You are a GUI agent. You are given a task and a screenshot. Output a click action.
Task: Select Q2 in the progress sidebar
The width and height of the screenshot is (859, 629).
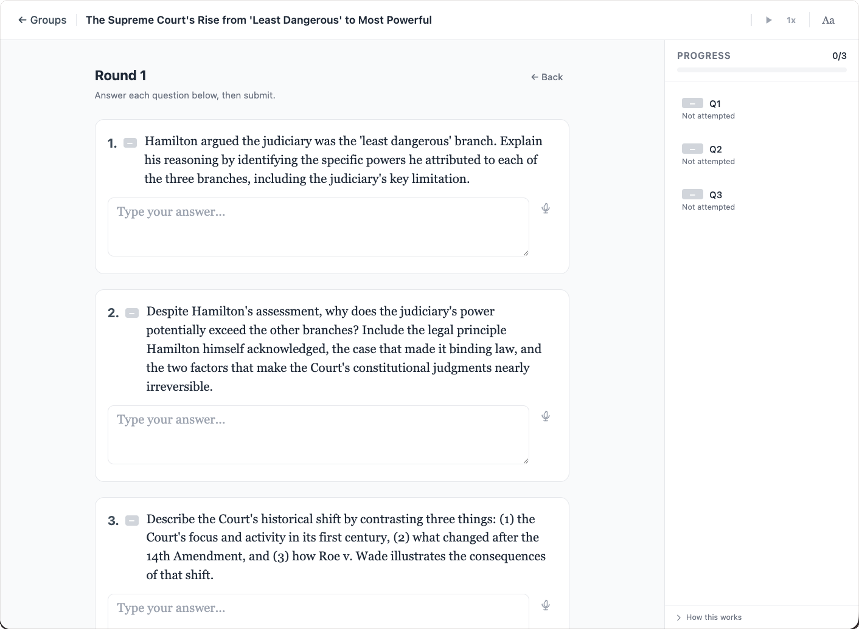tap(715, 150)
